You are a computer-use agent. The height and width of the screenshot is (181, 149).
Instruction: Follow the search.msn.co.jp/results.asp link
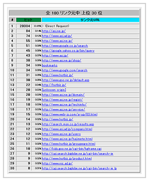click(x=68, y=124)
